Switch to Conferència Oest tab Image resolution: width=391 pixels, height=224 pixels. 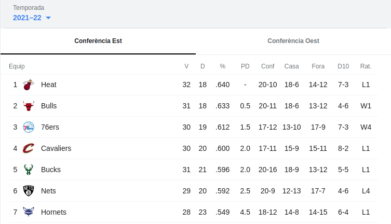pos(293,41)
